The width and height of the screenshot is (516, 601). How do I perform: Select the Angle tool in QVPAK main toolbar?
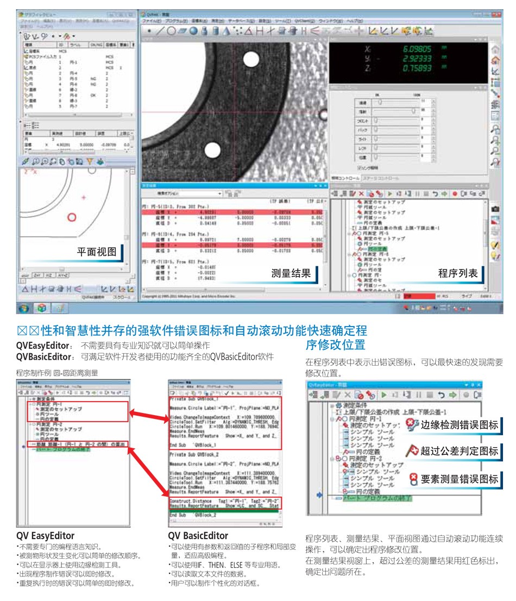248,31
